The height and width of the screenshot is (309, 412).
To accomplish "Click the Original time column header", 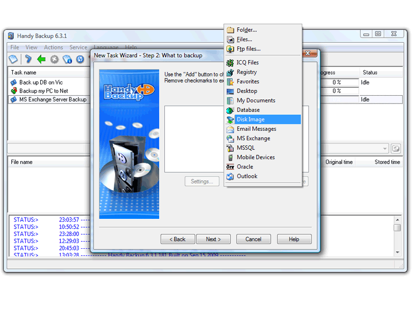I will (x=339, y=162).
